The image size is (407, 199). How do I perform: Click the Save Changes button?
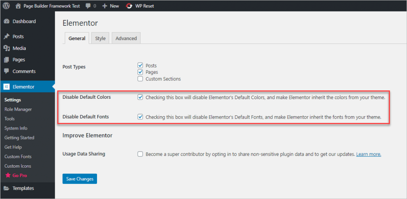(x=79, y=179)
